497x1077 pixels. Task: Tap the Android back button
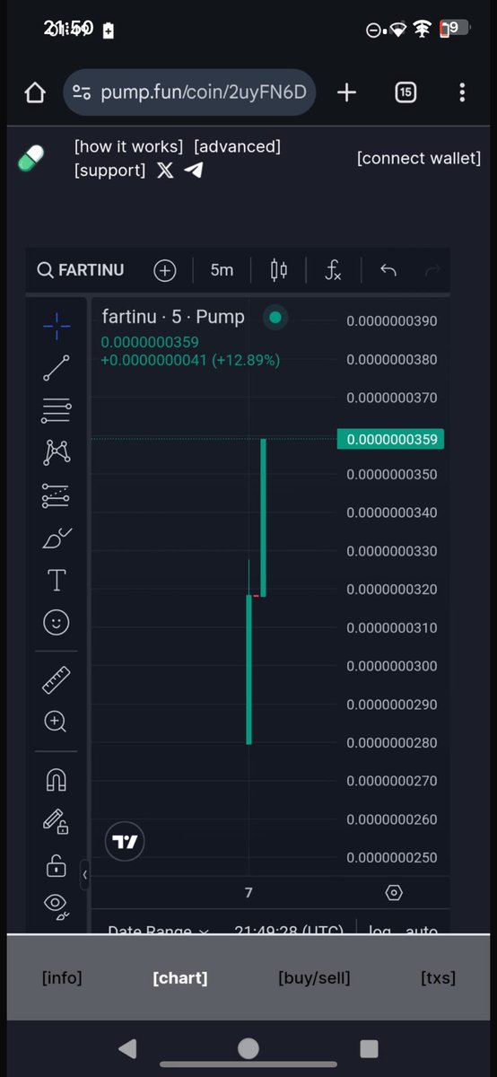tap(128, 1048)
